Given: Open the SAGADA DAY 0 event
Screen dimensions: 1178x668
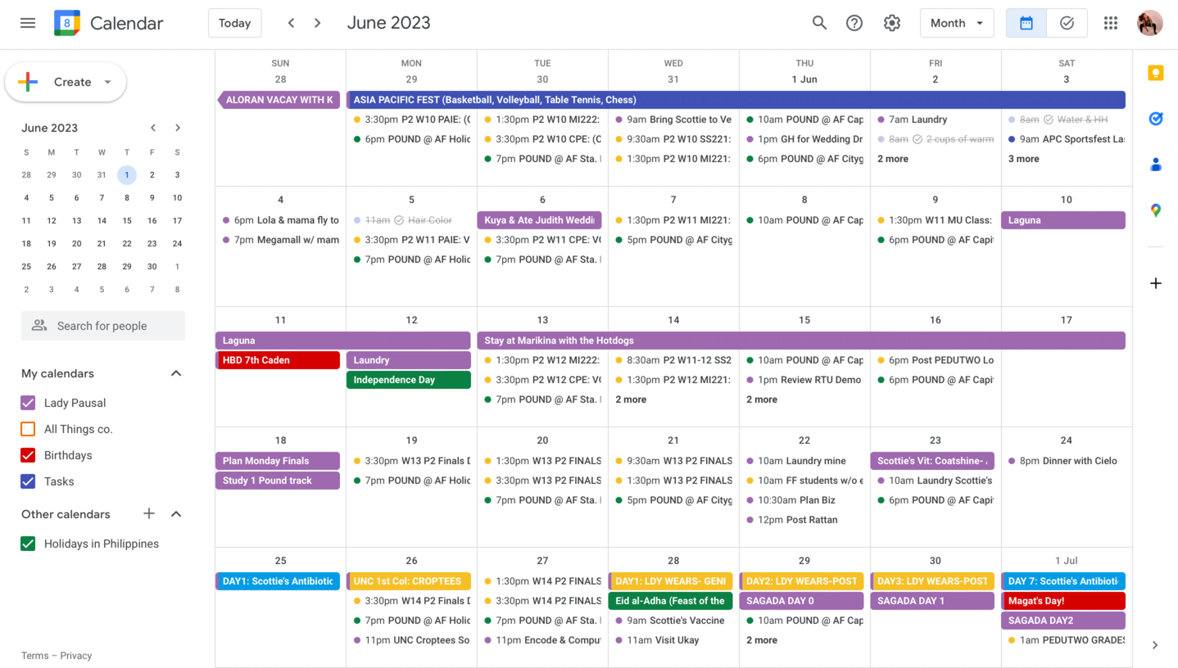Looking at the screenshot, I should pyautogui.click(x=802, y=601).
